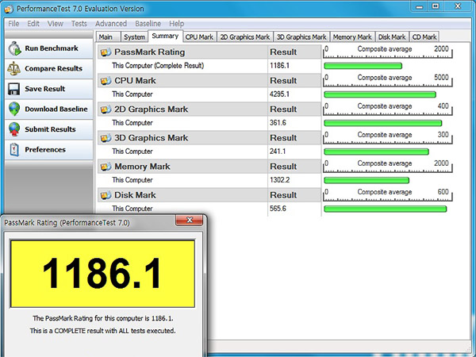
Task: Click the Memory Mark row icon
Action: pyautogui.click(x=106, y=167)
